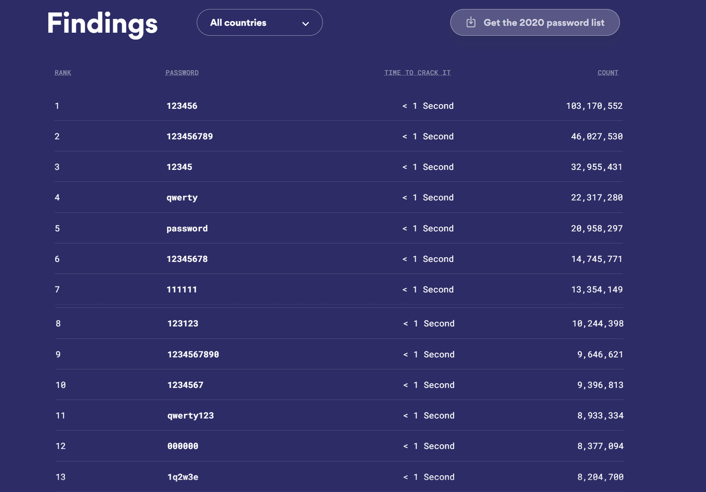
Task: Click count value 103,170,552
Action: (595, 106)
